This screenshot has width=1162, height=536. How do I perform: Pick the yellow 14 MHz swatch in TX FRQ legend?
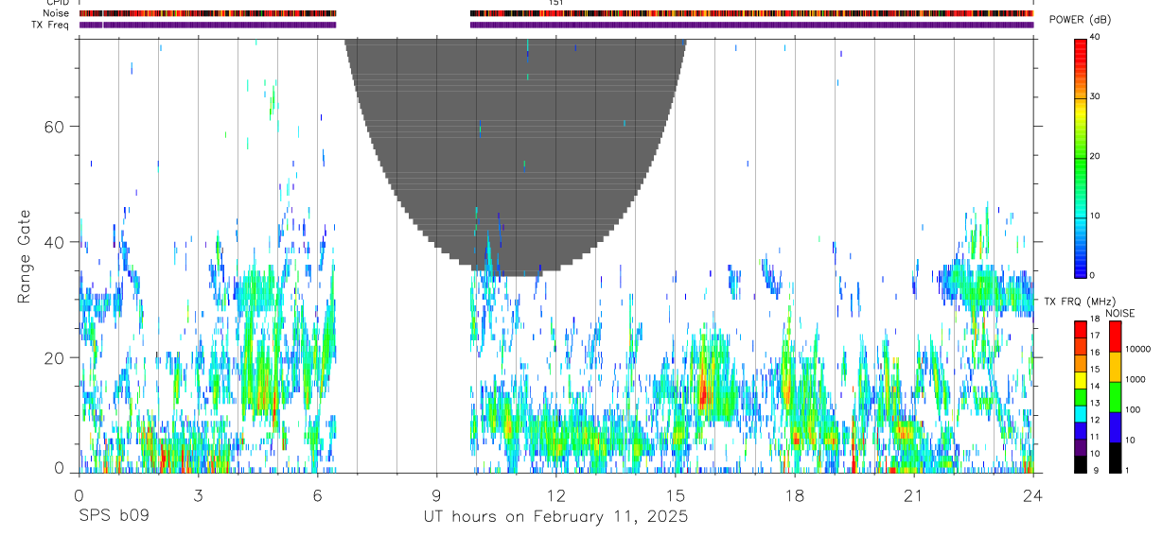(x=1081, y=380)
